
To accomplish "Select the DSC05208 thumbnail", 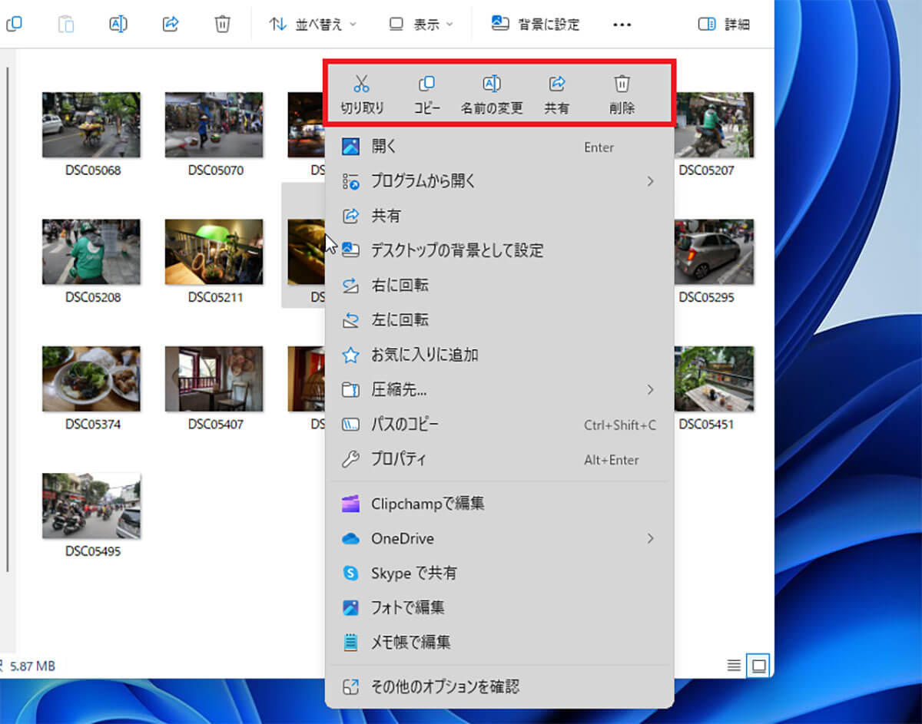I will pyautogui.click(x=91, y=252).
